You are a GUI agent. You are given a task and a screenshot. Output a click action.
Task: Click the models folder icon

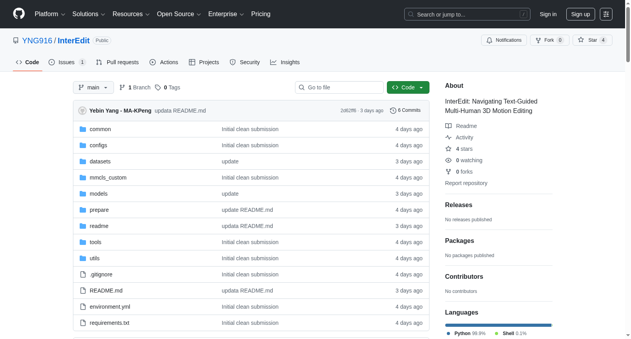(83, 194)
